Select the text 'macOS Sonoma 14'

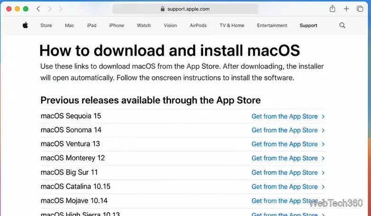coord(71,130)
